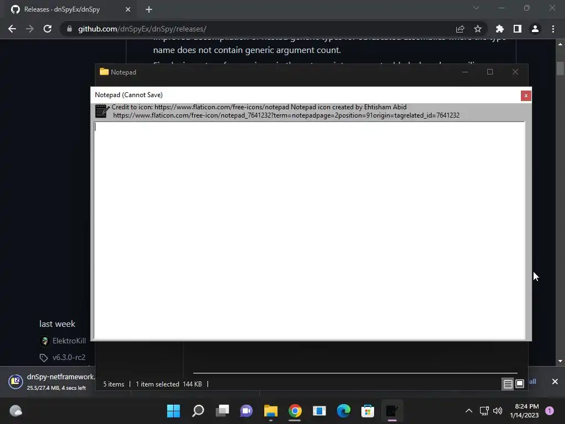565x424 pixels.
Task: Open volume speaker tray icon
Action: (498, 411)
